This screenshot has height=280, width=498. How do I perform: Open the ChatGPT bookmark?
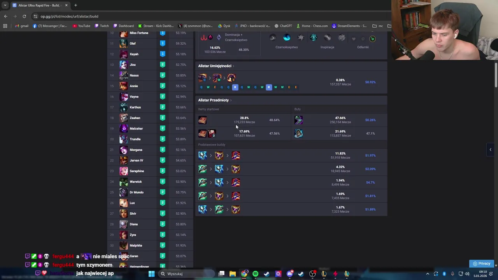coord(283,26)
